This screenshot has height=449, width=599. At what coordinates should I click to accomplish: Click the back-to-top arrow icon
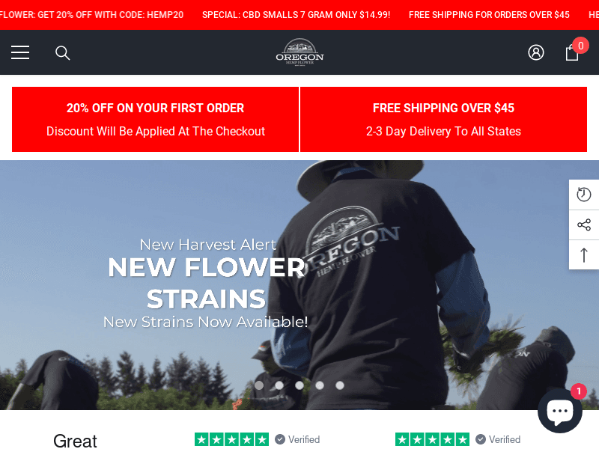click(584, 254)
